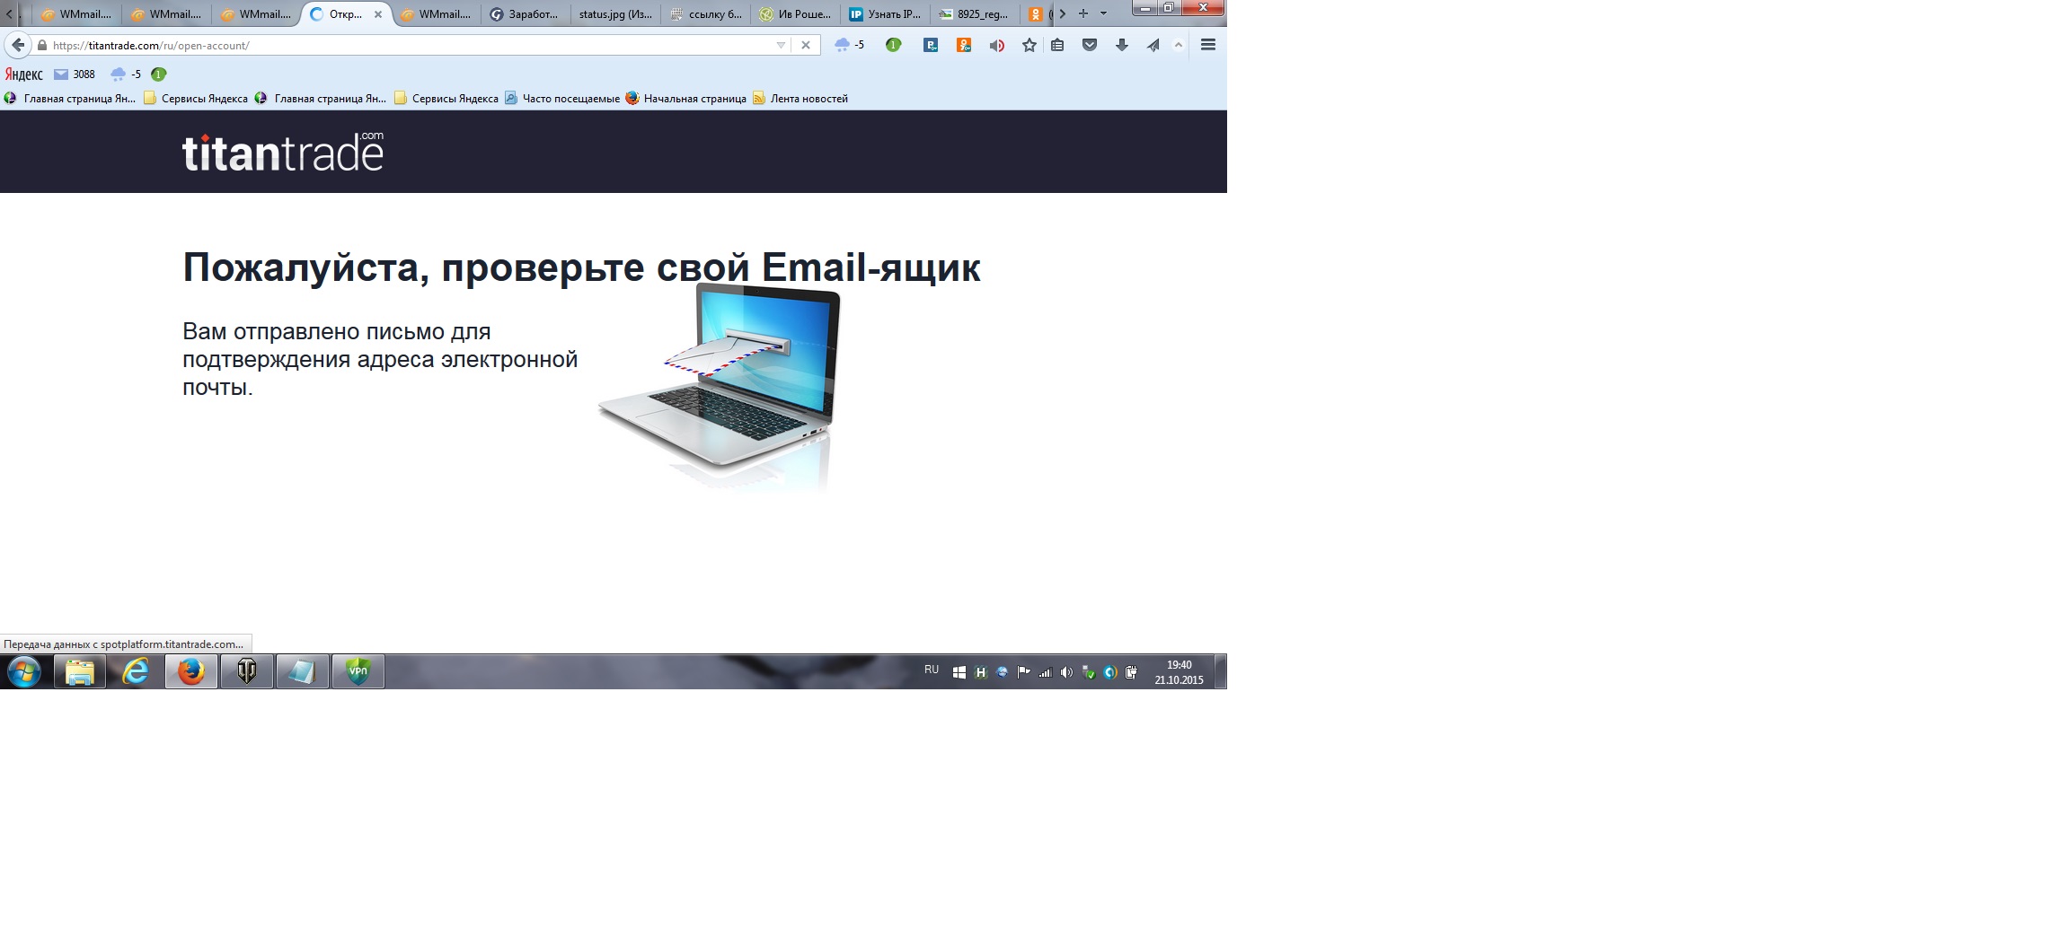The width and height of the screenshot is (2050, 946).
Task: Click the paper plane send icon
Action: point(1153,45)
